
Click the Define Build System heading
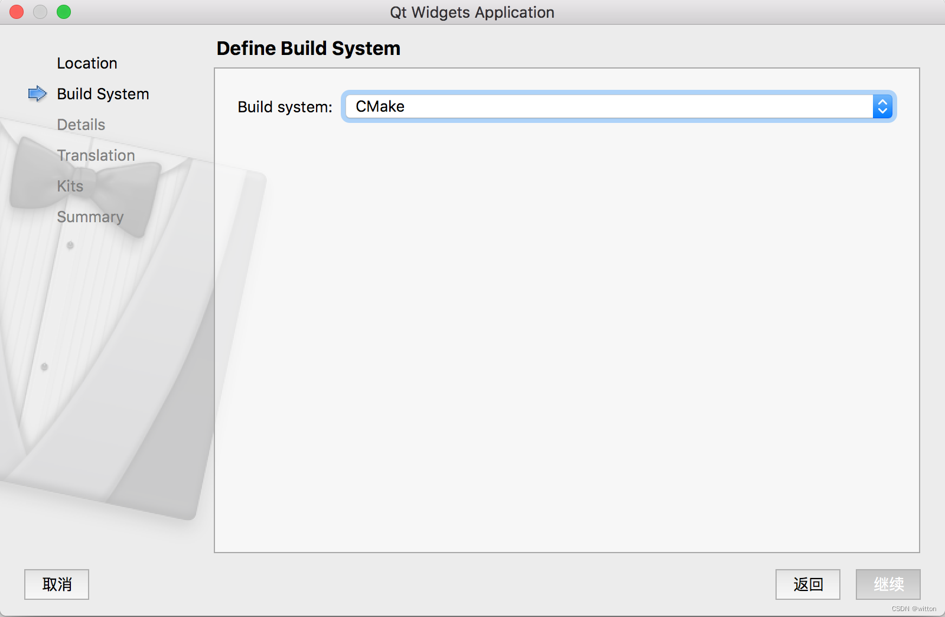308,48
